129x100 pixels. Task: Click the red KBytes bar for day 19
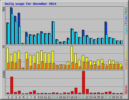point(76,91)
